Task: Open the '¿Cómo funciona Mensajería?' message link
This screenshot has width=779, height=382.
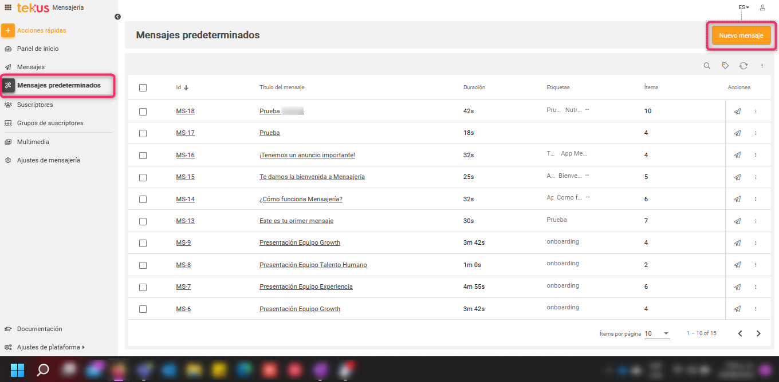Action: coord(301,199)
